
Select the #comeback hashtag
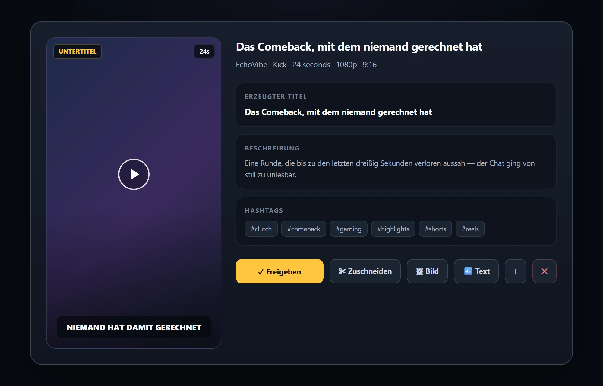[x=304, y=229]
